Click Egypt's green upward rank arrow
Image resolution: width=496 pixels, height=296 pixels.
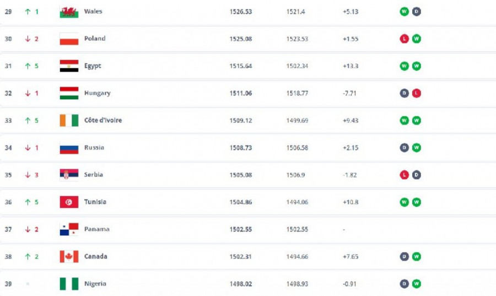pos(27,66)
